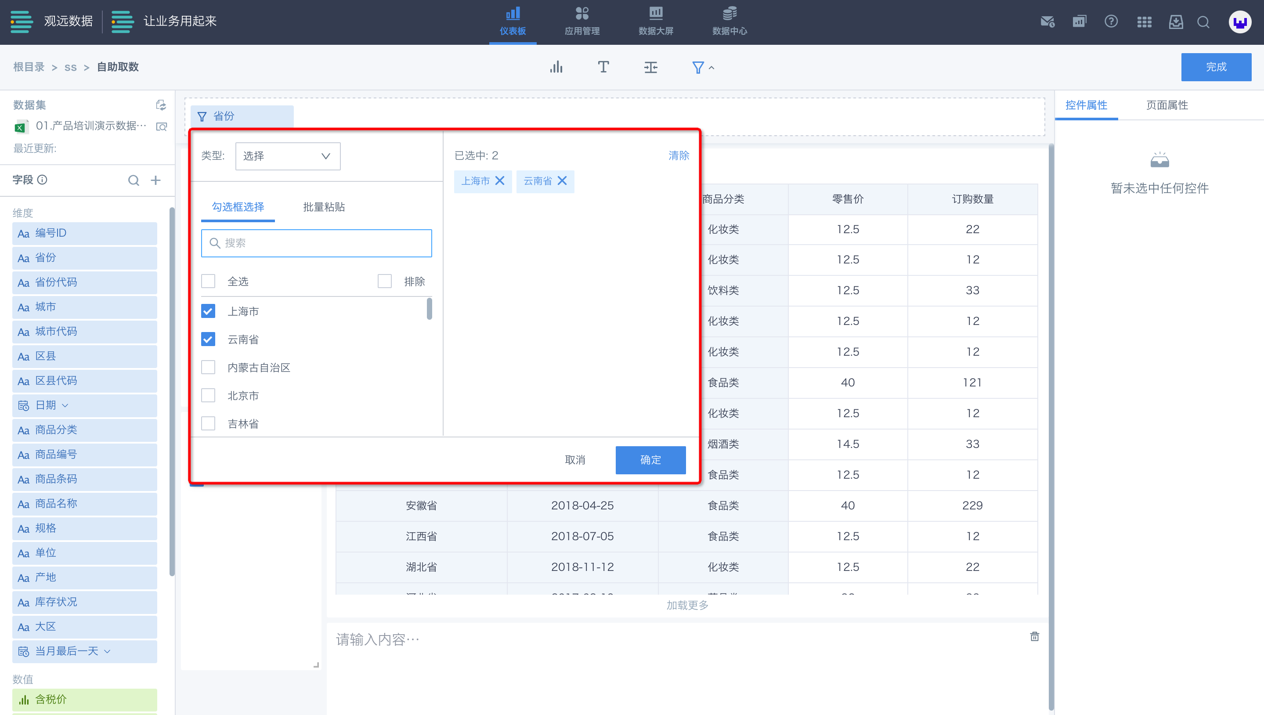Click dataset refresh icon beside 数据集
The width and height of the screenshot is (1264, 715).
[161, 105]
